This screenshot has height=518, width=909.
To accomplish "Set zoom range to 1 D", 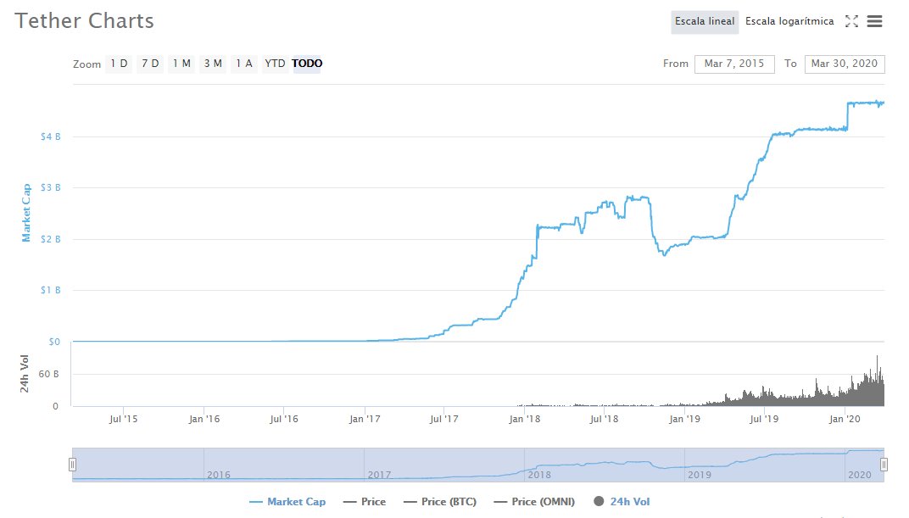I will [x=119, y=64].
